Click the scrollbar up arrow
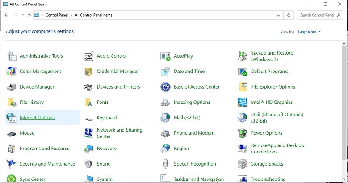 (344, 43)
